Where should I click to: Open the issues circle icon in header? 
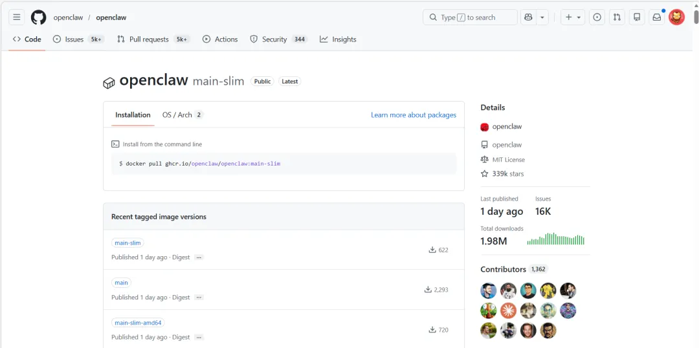coord(597,17)
